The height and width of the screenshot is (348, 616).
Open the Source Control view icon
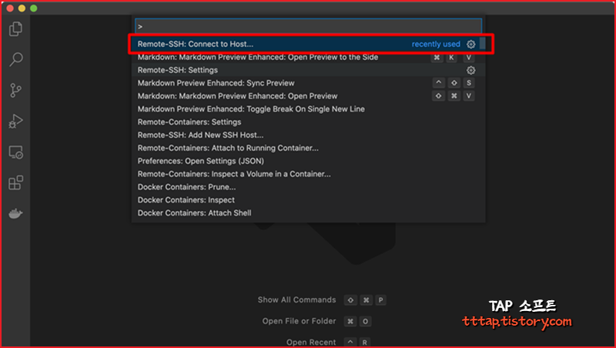(15, 90)
